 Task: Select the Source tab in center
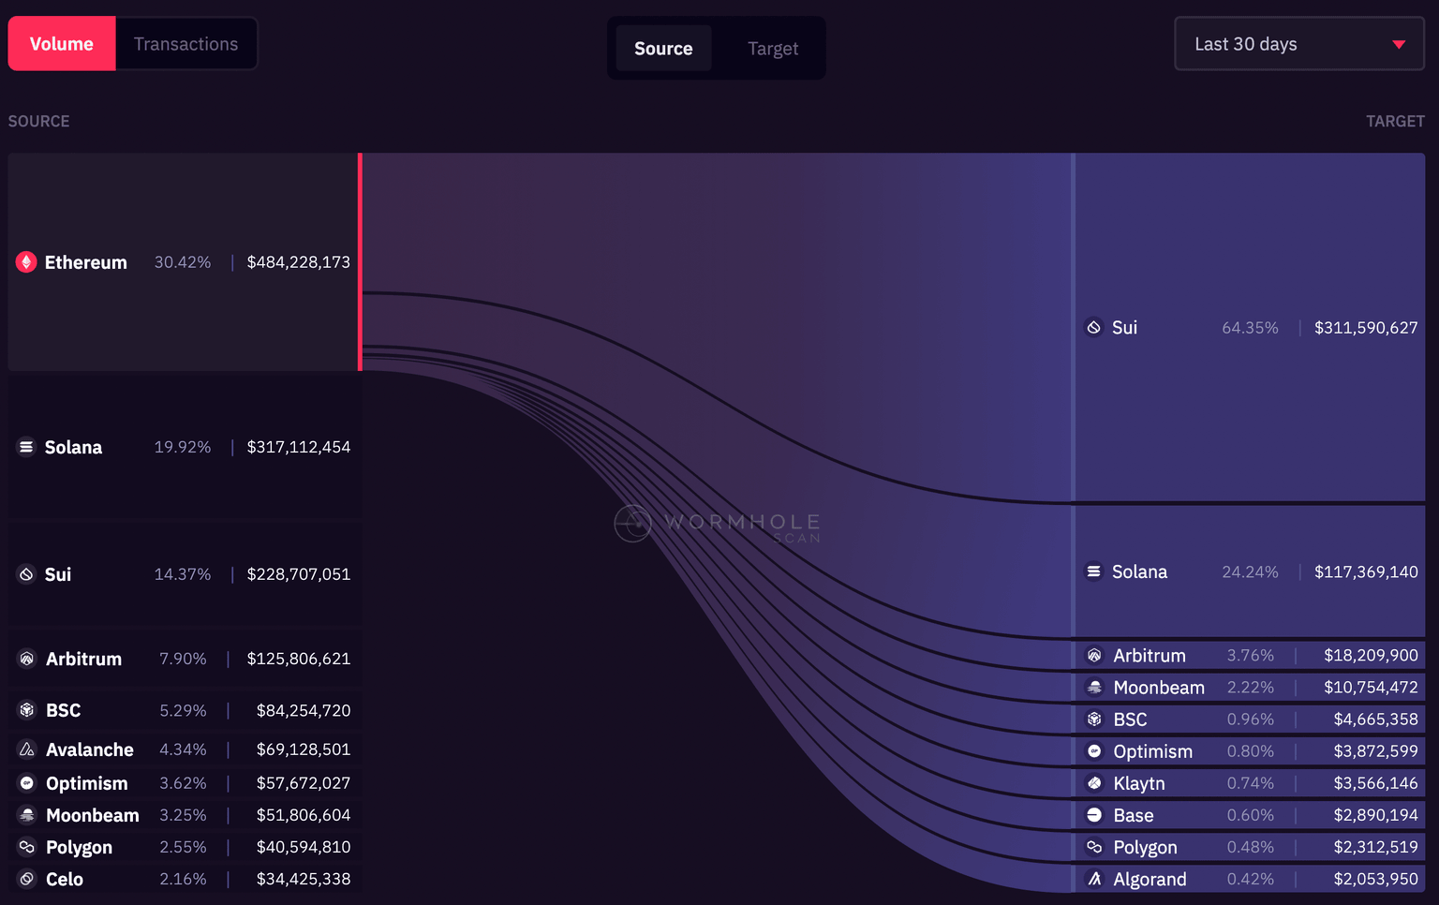pos(663,49)
